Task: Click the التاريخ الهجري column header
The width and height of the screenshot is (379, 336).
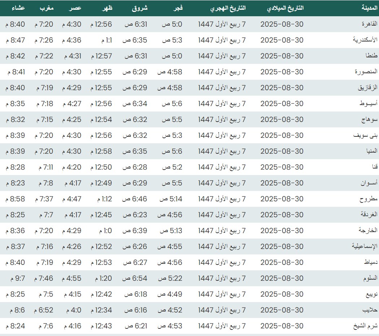Action: tap(228, 8)
